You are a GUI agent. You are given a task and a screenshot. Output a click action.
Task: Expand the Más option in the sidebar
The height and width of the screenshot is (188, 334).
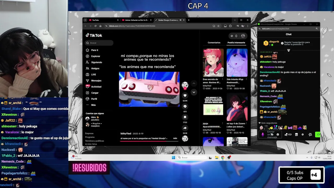click(x=91, y=105)
